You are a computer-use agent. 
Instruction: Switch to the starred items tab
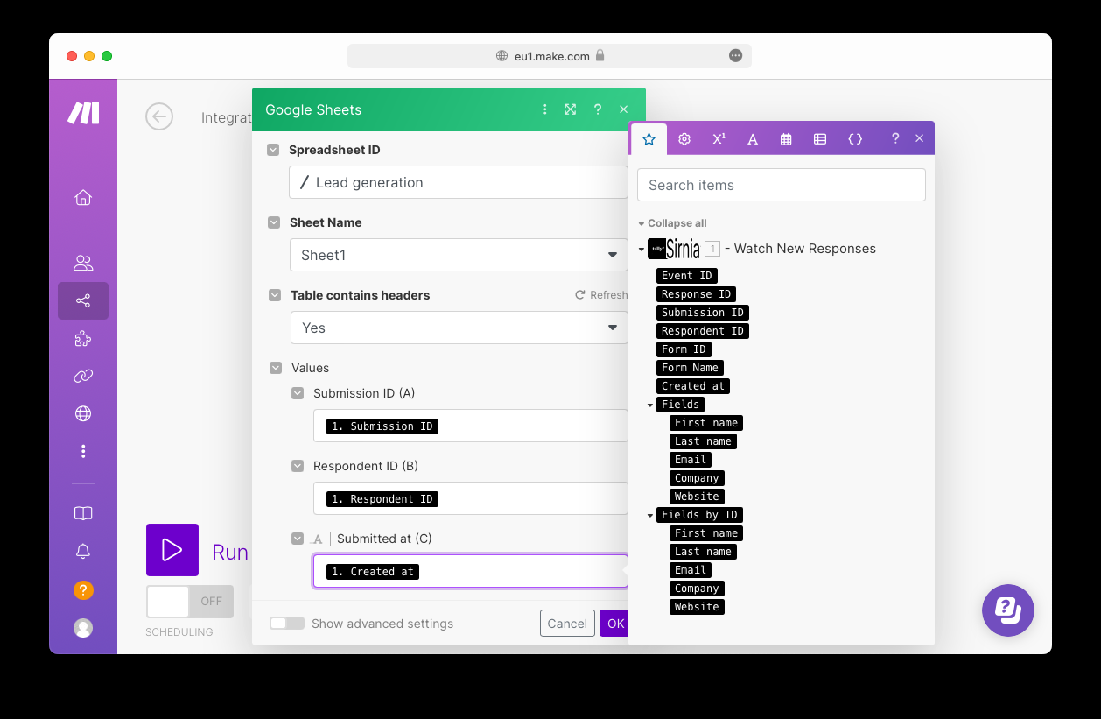tap(649, 138)
